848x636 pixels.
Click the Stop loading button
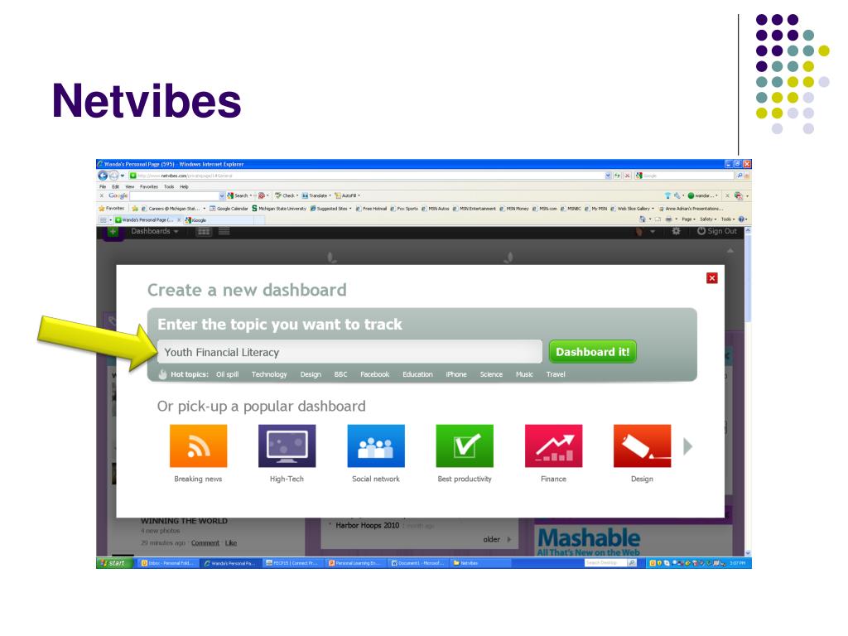click(628, 176)
